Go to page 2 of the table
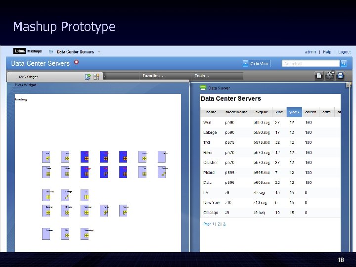 point(219,224)
